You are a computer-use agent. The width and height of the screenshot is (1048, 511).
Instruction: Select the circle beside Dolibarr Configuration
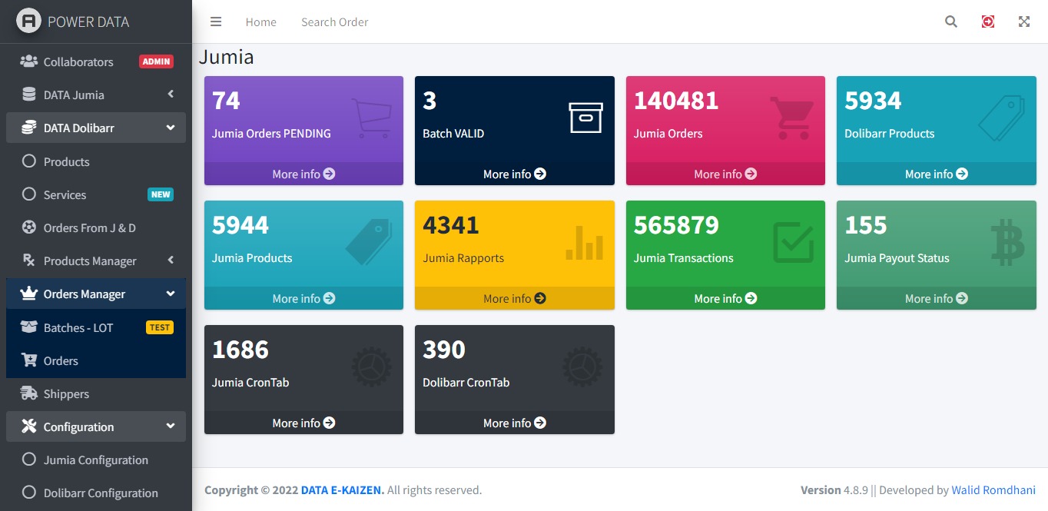coord(29,493)
